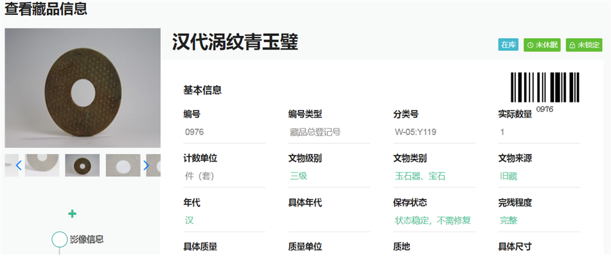The width and height of the screenshot is (611, 256).
Task: Select the dark green jade disc thumbnail
Action: coord(82,165)
